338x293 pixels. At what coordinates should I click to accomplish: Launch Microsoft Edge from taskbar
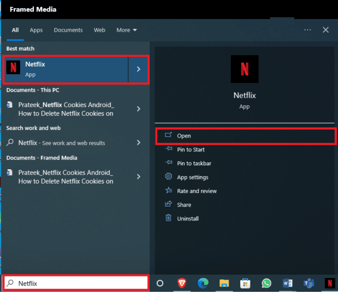(203, 283)
